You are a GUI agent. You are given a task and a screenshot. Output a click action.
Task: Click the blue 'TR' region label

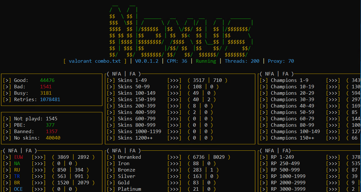click(x=17, y=176)
